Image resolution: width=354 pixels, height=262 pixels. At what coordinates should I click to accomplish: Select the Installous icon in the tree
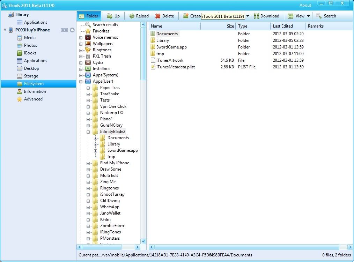88,69
